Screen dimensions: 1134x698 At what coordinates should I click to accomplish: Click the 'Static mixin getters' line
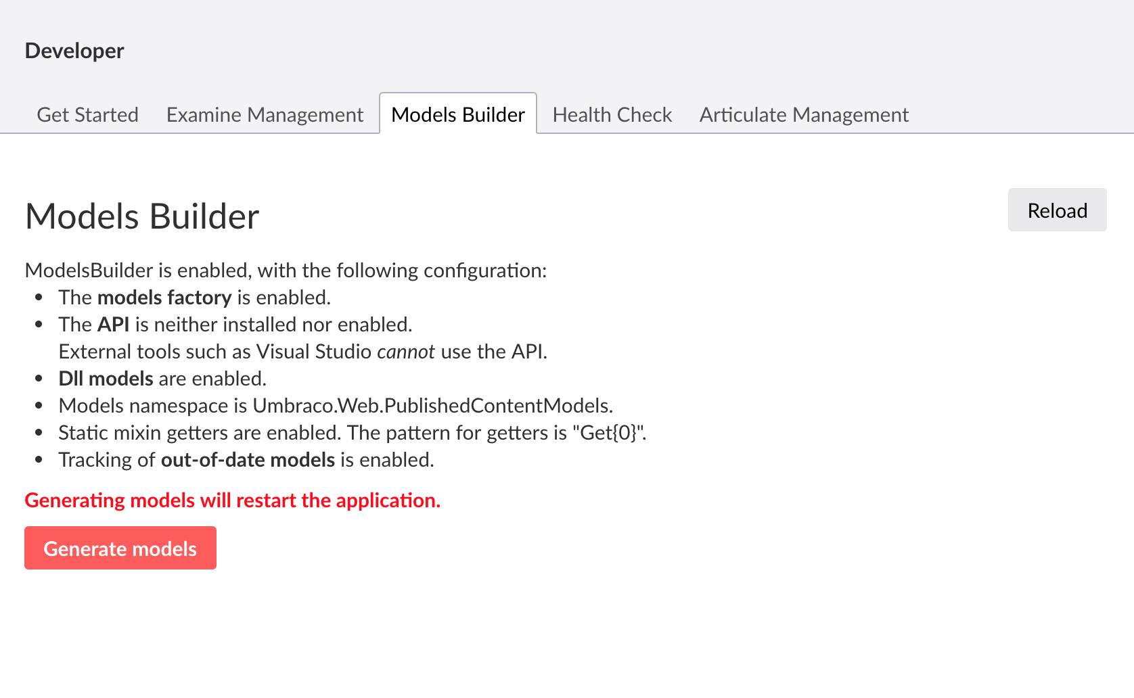[353, 433]
